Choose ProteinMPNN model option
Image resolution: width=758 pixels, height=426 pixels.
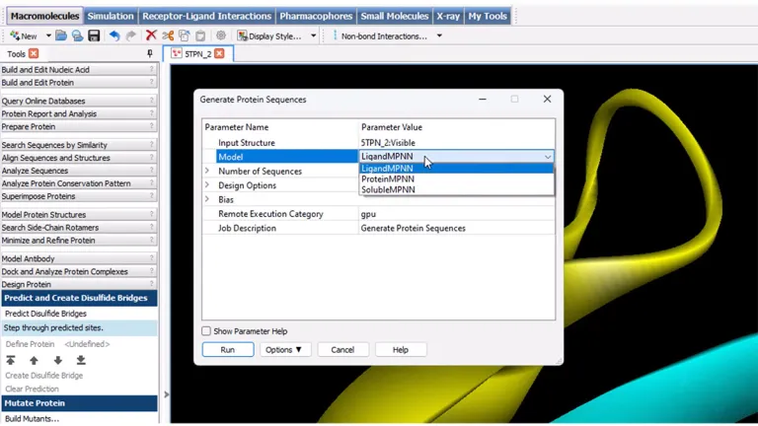(x=456, y=178)
